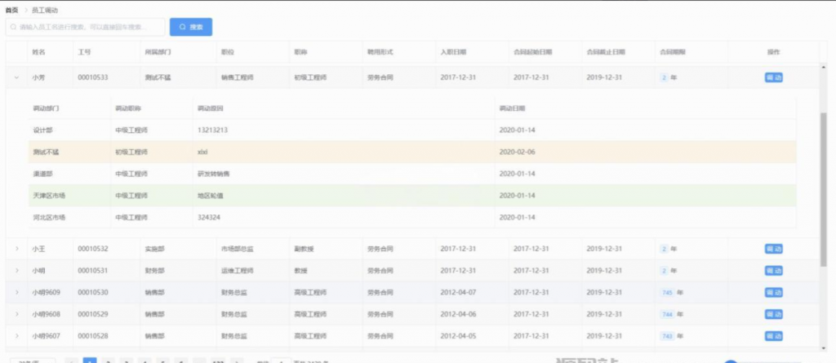Image resolution: width=836 pixels, height=363 pixels.
Task: Click 调动 button for 小王
Action: 774,249
